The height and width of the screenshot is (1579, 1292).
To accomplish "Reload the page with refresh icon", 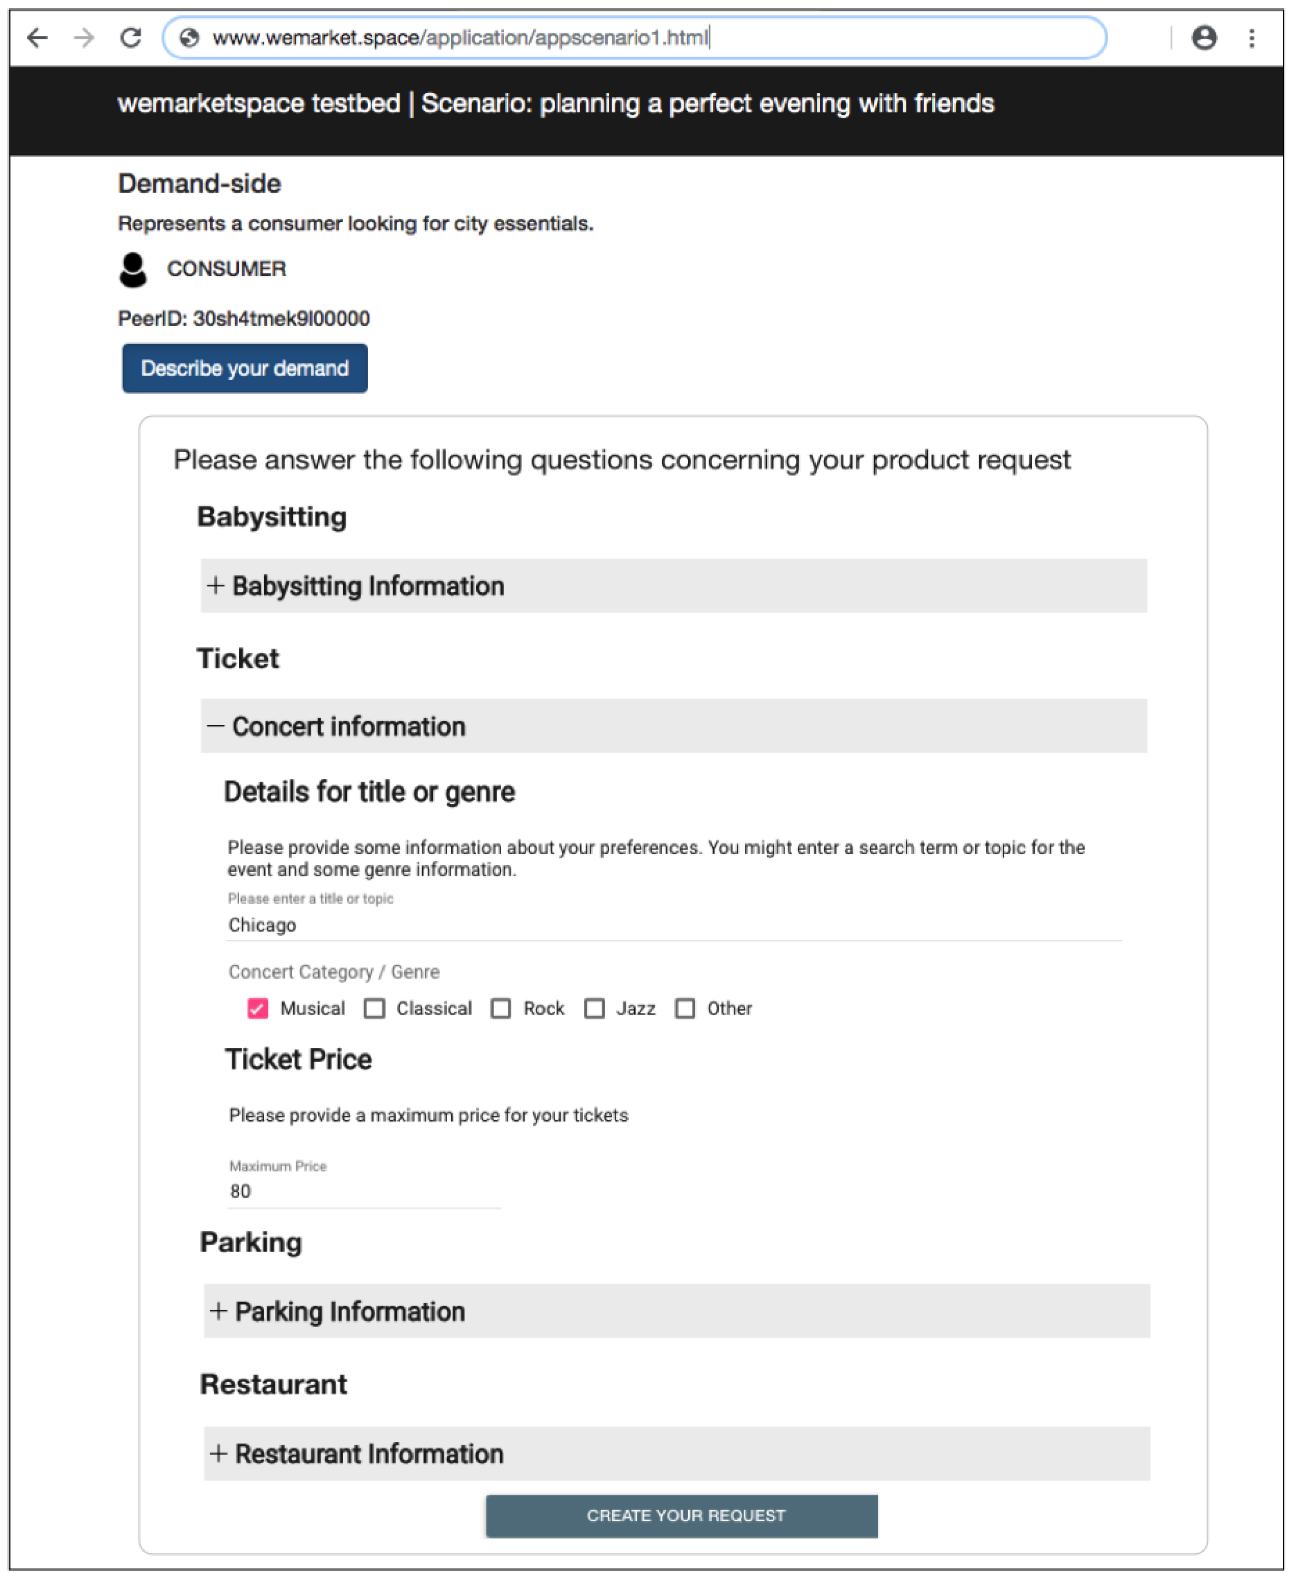I will click(x=131, y=37).
